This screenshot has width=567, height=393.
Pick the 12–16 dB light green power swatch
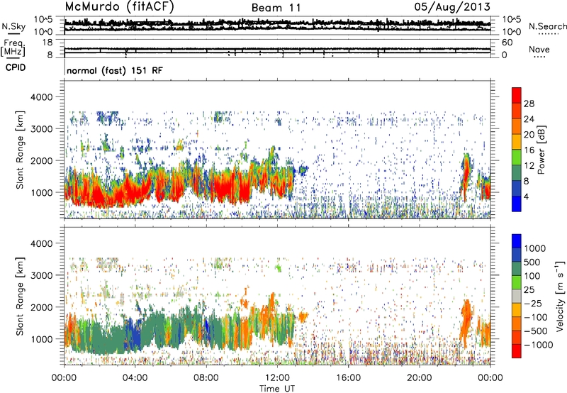coord(517,157)
